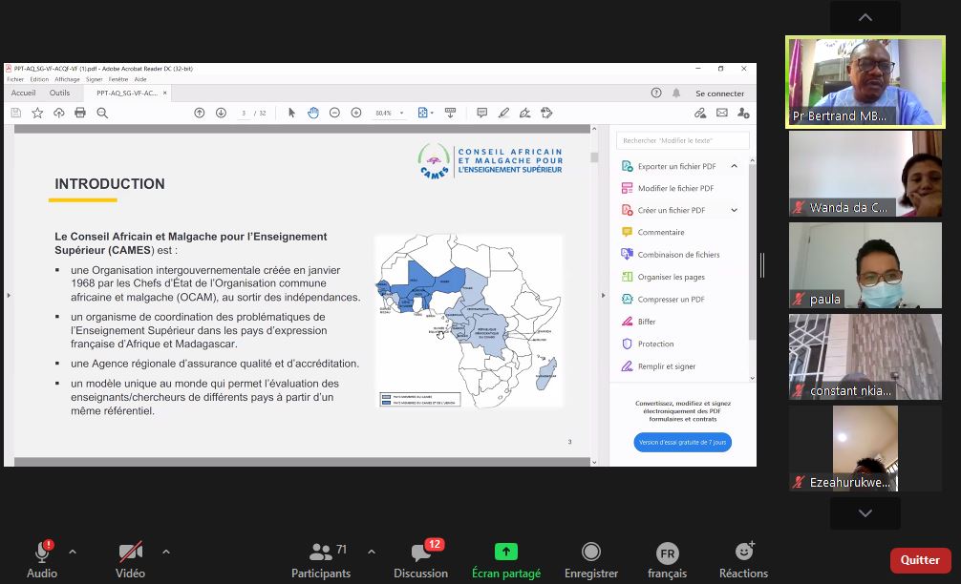Open the fit page options dropdown

click(432, 113)
